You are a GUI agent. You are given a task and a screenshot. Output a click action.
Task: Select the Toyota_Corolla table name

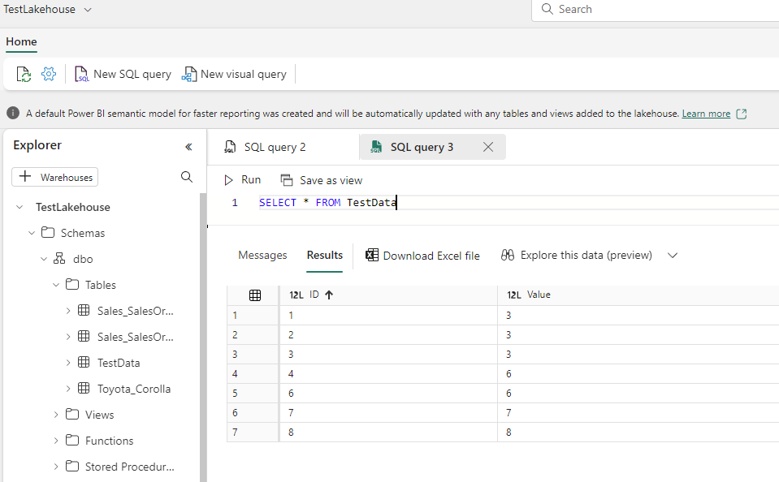coord(134,389)
